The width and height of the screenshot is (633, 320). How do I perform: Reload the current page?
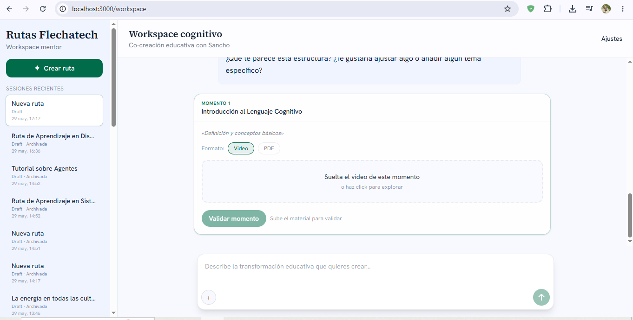coord(43,9)
